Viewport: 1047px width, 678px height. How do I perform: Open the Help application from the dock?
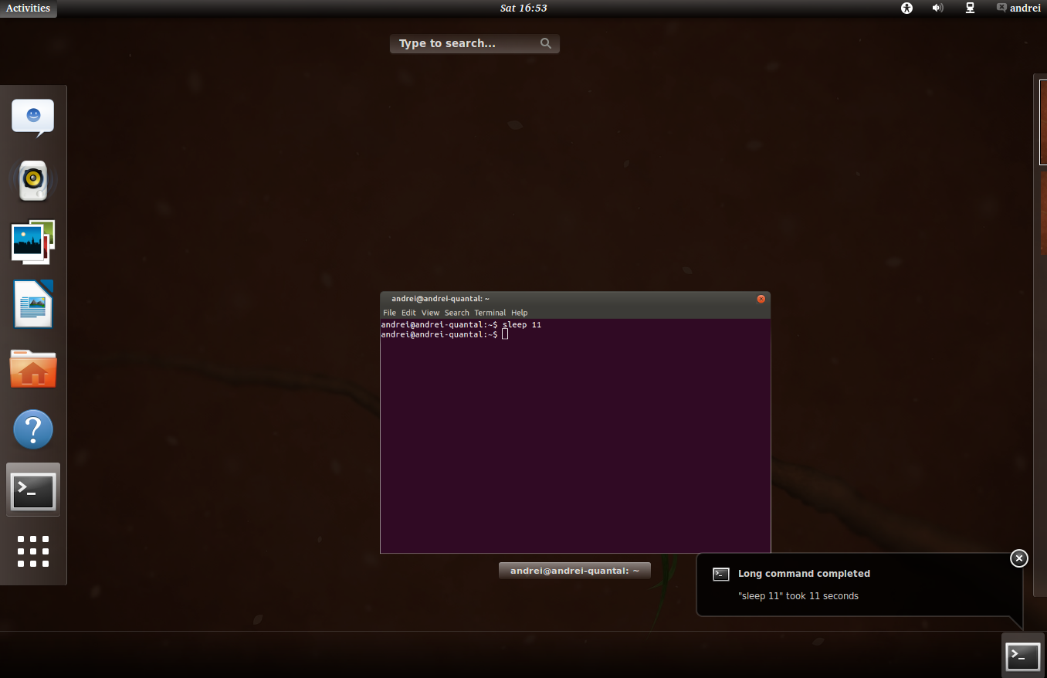[x=32, y=429]
